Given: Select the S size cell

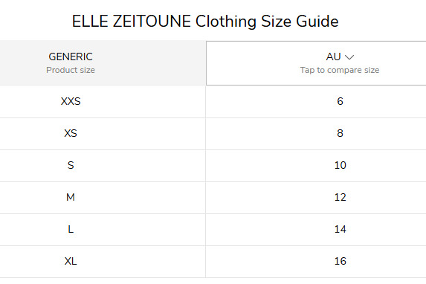Looking at the screenshot, I should (x=103, y=166).
